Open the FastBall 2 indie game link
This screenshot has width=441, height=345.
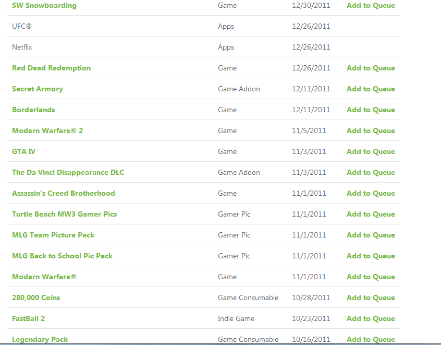28,318
